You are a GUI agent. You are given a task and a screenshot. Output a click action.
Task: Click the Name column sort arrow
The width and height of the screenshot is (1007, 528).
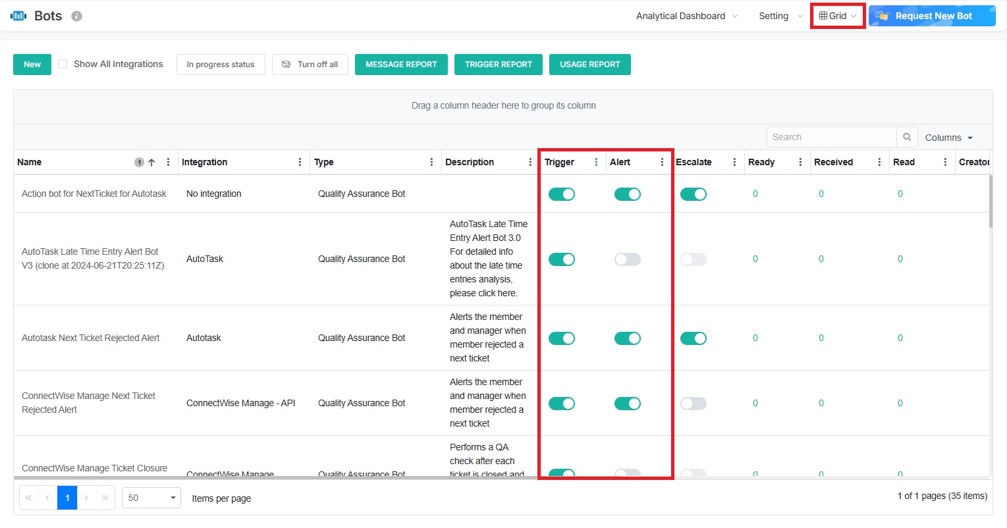(x=151, y=162)
